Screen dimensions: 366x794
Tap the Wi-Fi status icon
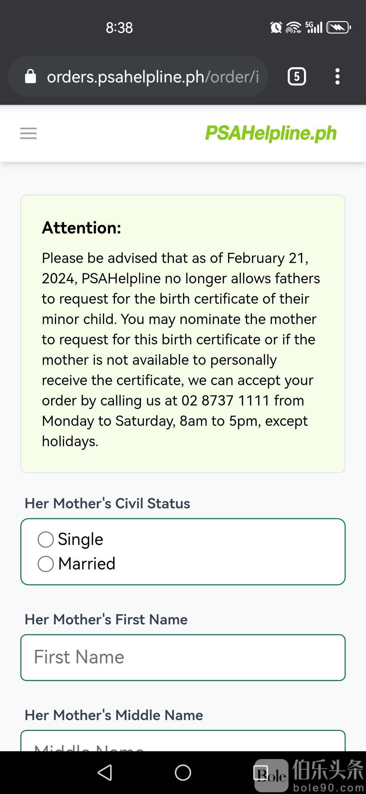click(x=293, y=27)
